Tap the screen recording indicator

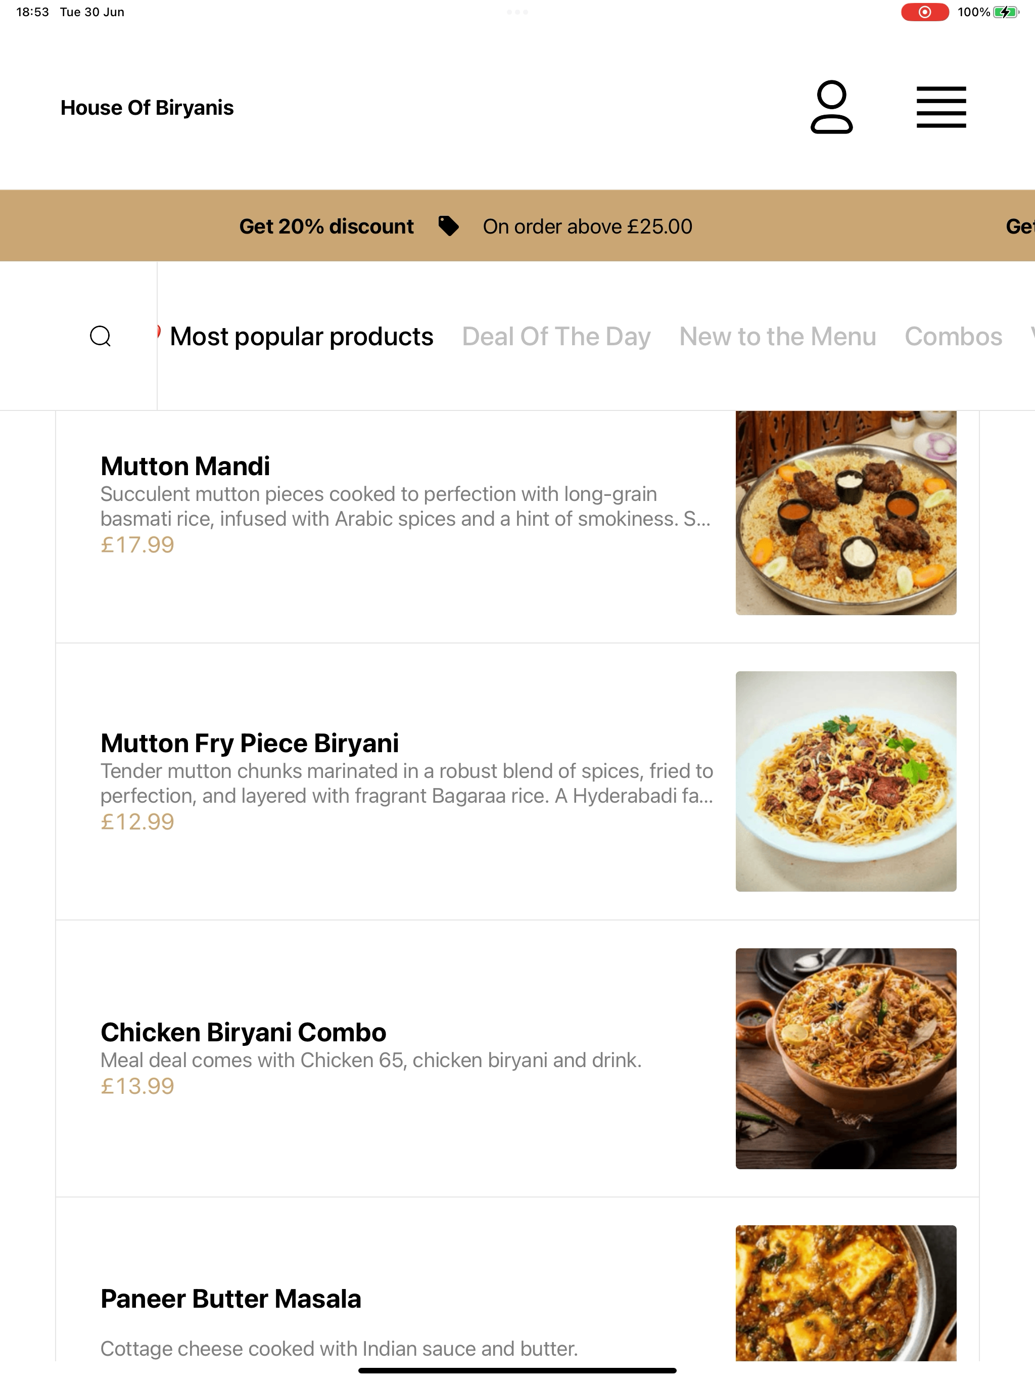924,12
